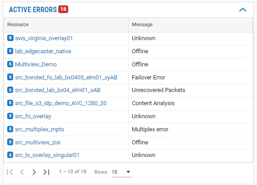Open the aws_virginia_overlay01 resource link
Image resolution: width=257 pixels, height=185 pixels.
44,38
